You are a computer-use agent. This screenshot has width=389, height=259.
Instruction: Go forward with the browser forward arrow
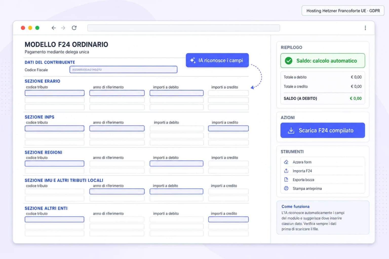(63, 28)
